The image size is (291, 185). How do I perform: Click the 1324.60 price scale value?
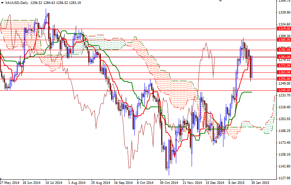click(x=284, y=24)
